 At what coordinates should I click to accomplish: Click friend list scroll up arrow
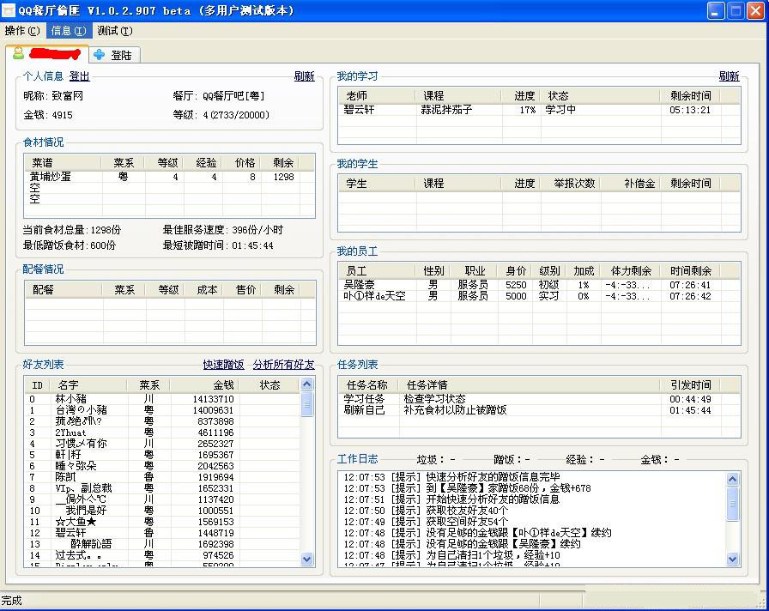[x=307, y=384]
